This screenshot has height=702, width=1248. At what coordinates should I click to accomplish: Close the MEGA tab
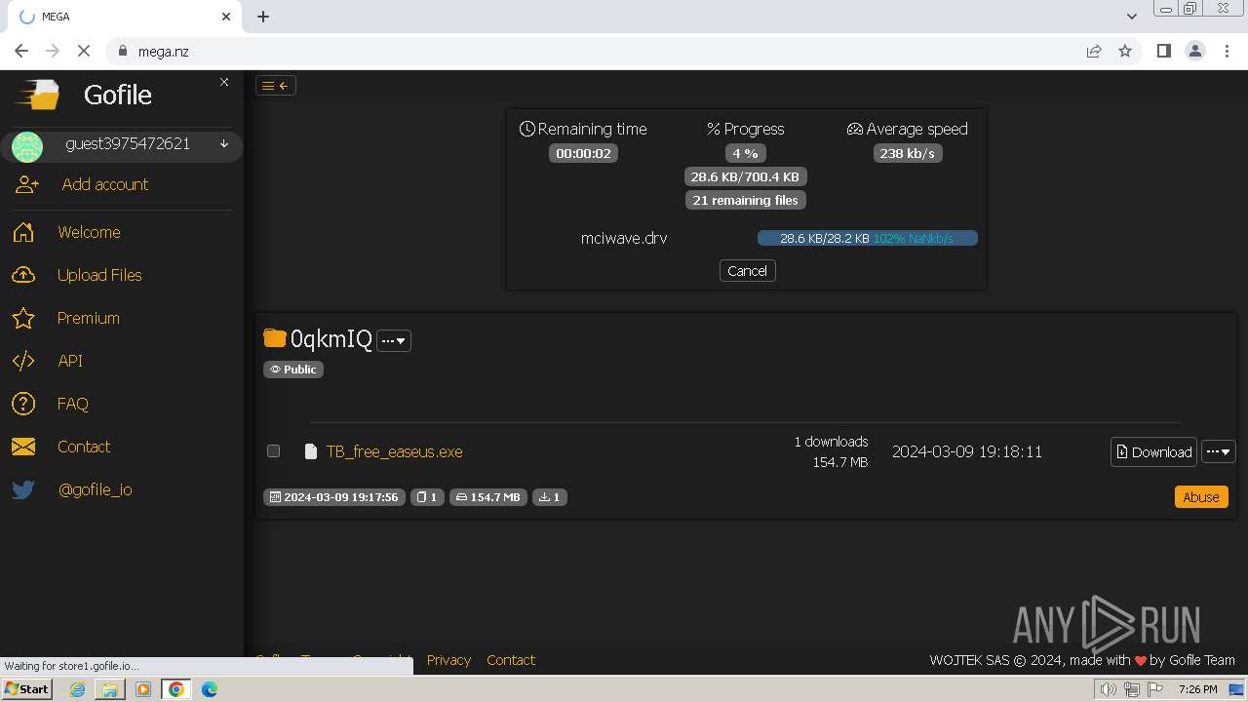click(226, 17)
